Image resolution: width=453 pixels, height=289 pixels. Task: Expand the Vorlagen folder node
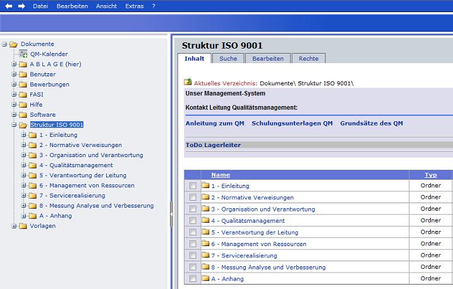(x=14, y=226)
